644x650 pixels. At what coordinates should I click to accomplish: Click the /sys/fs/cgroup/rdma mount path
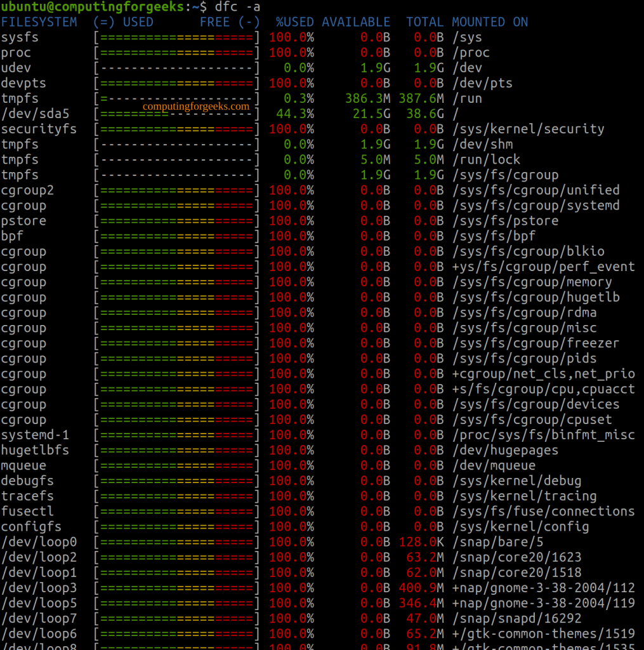[x=524, y=312]
